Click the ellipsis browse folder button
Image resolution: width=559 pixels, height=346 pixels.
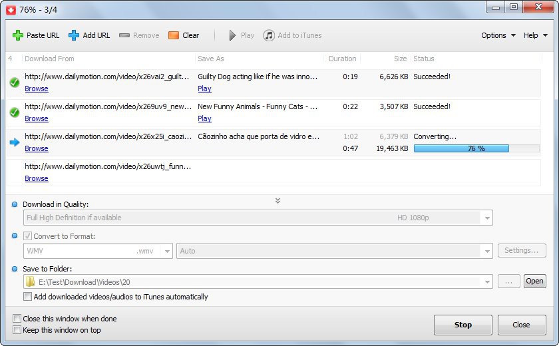pyautogui.click(x=508, y=281)
